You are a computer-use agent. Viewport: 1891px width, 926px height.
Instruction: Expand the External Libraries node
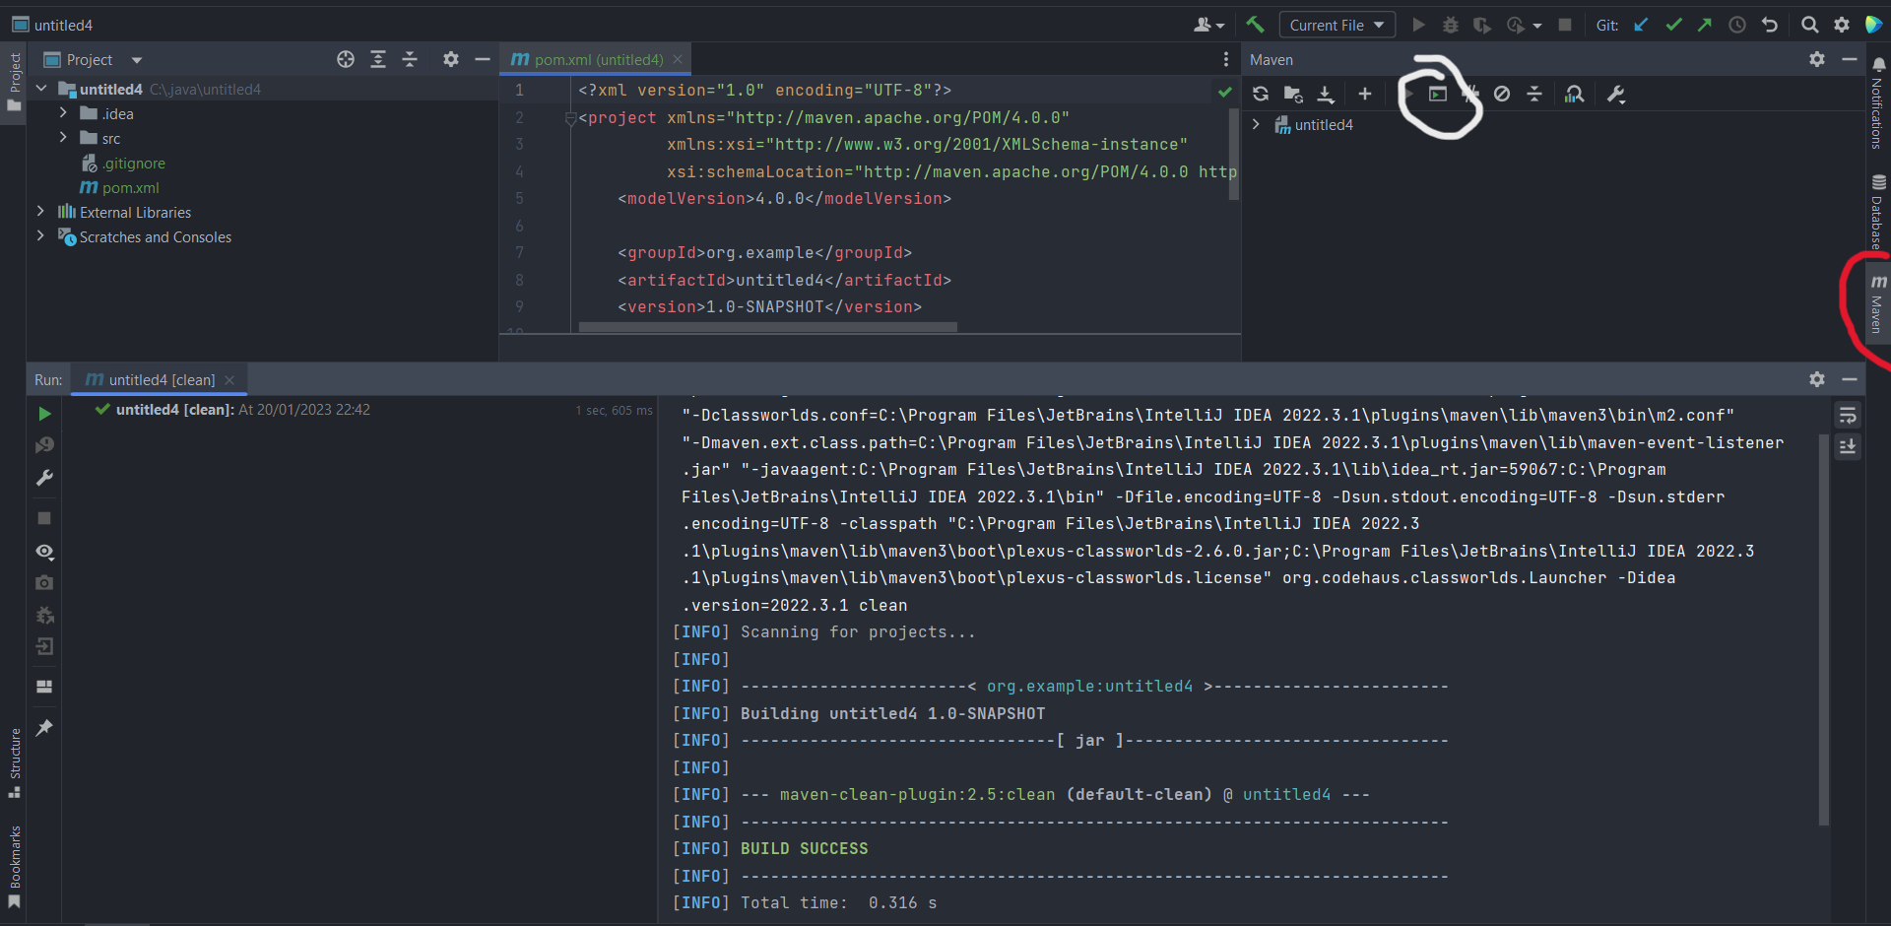point(39,212)
